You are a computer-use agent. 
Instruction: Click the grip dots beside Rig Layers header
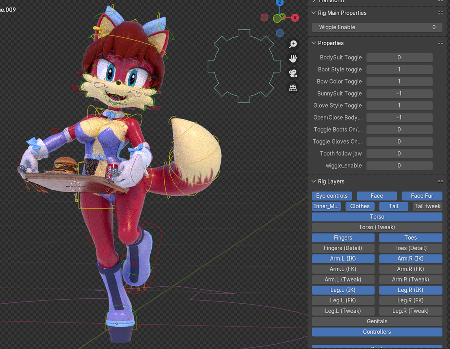pyautogui.click(x=440, y=181)
